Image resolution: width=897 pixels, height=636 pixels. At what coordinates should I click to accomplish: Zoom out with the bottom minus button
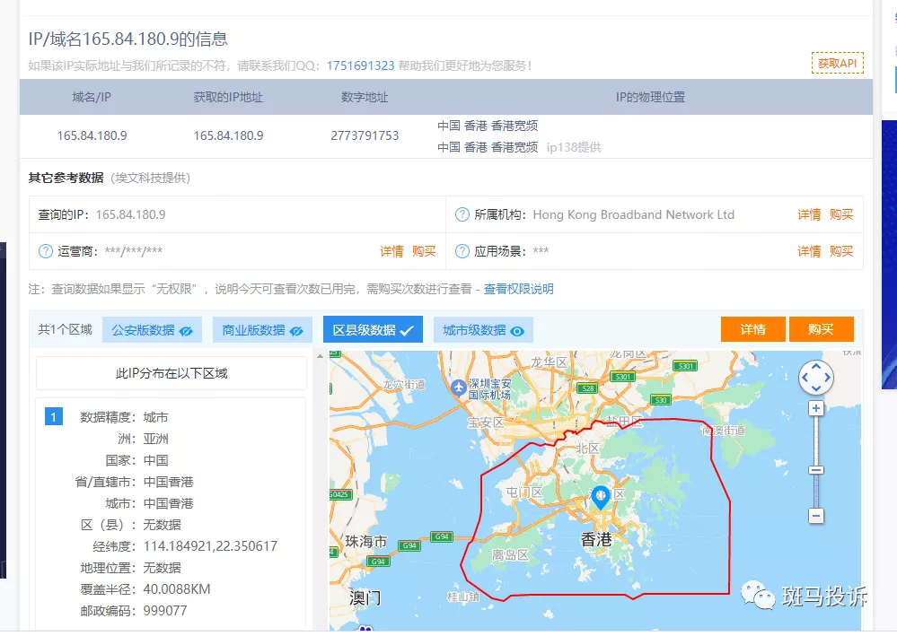[815, 516]
